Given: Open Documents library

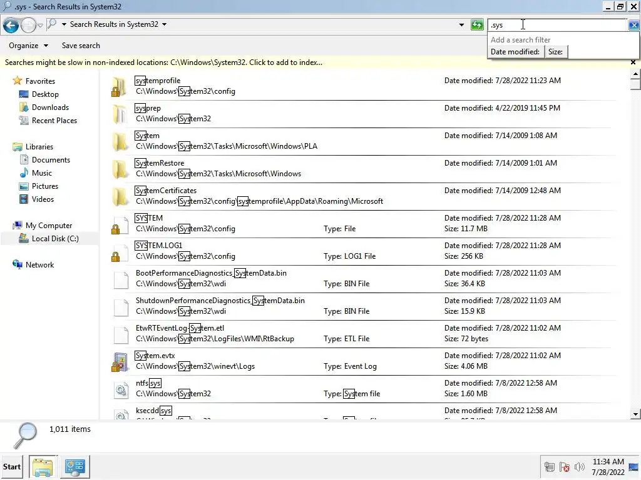Looking at the screenshot, I should (51, 160).
